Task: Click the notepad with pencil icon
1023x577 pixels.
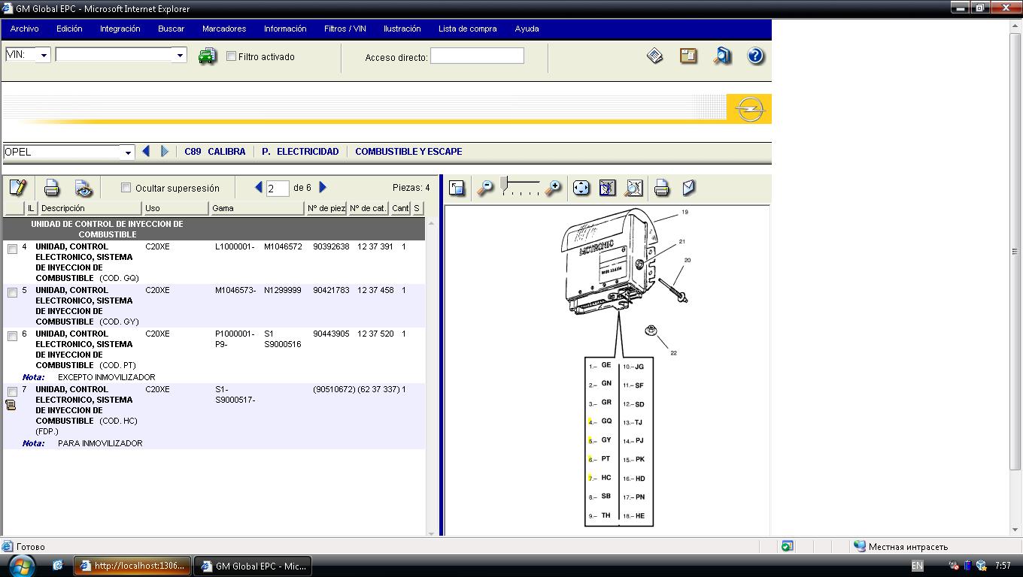Action: pos(18,188)
